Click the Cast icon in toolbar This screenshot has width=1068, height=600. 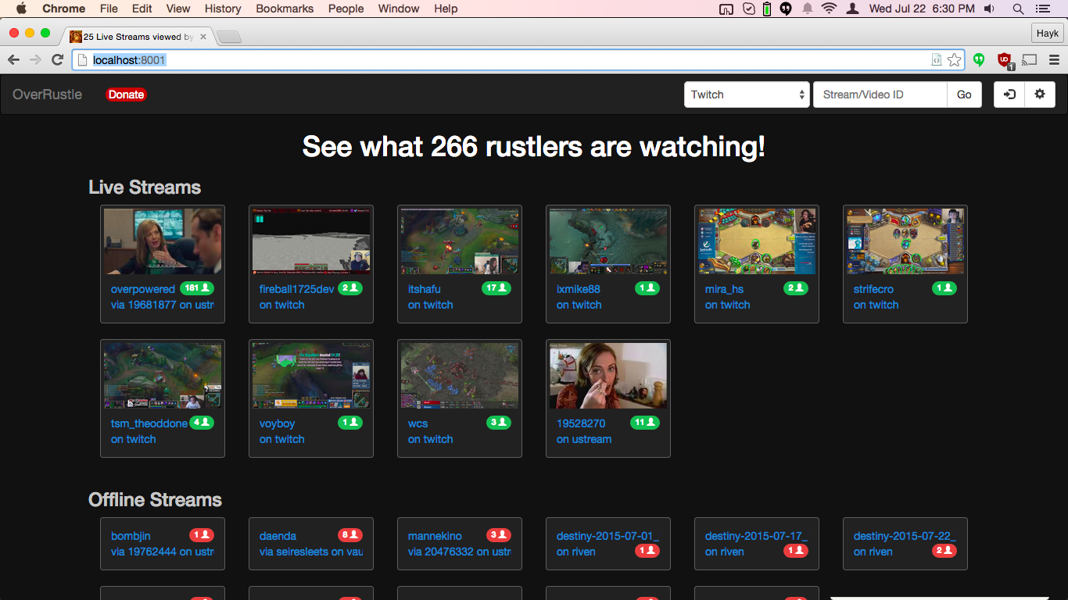pyautogui.click(x=1030, y=59)
